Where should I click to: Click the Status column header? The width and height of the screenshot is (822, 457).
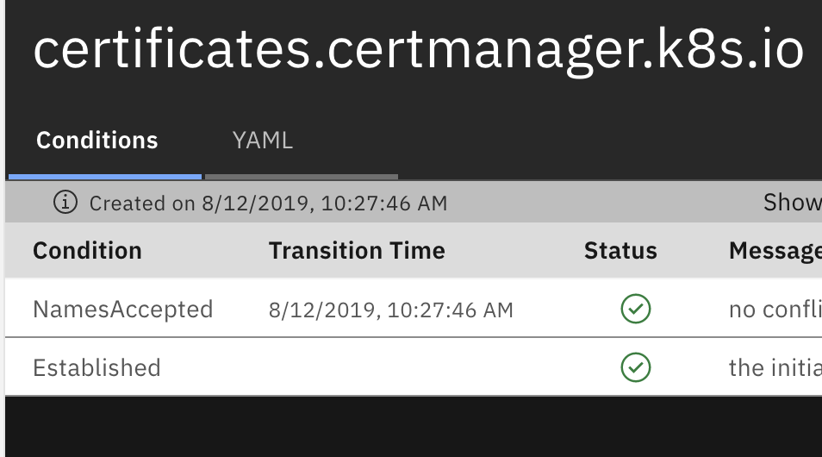coord(620,251)
